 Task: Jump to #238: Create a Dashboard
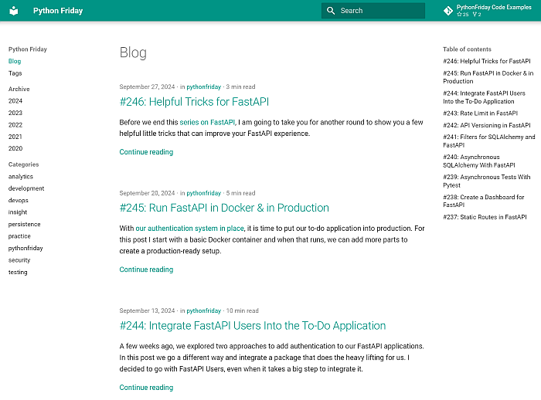[x=483, y=201]
